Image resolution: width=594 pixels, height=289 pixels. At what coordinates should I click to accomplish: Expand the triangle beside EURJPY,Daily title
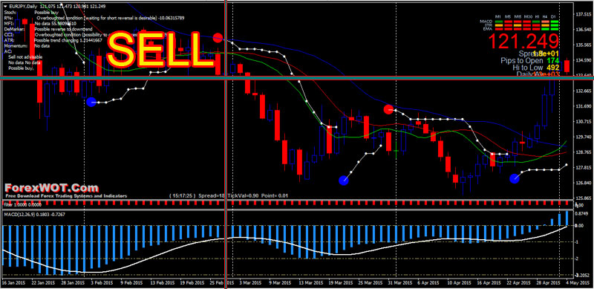point(4,7)
